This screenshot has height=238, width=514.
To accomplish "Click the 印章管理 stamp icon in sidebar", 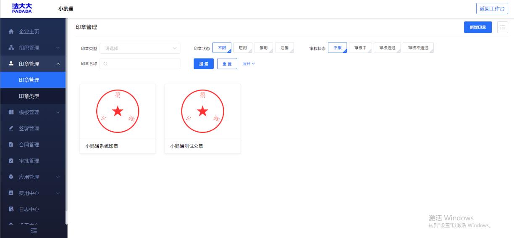I will pyautogui.click(x=11, y=64).
